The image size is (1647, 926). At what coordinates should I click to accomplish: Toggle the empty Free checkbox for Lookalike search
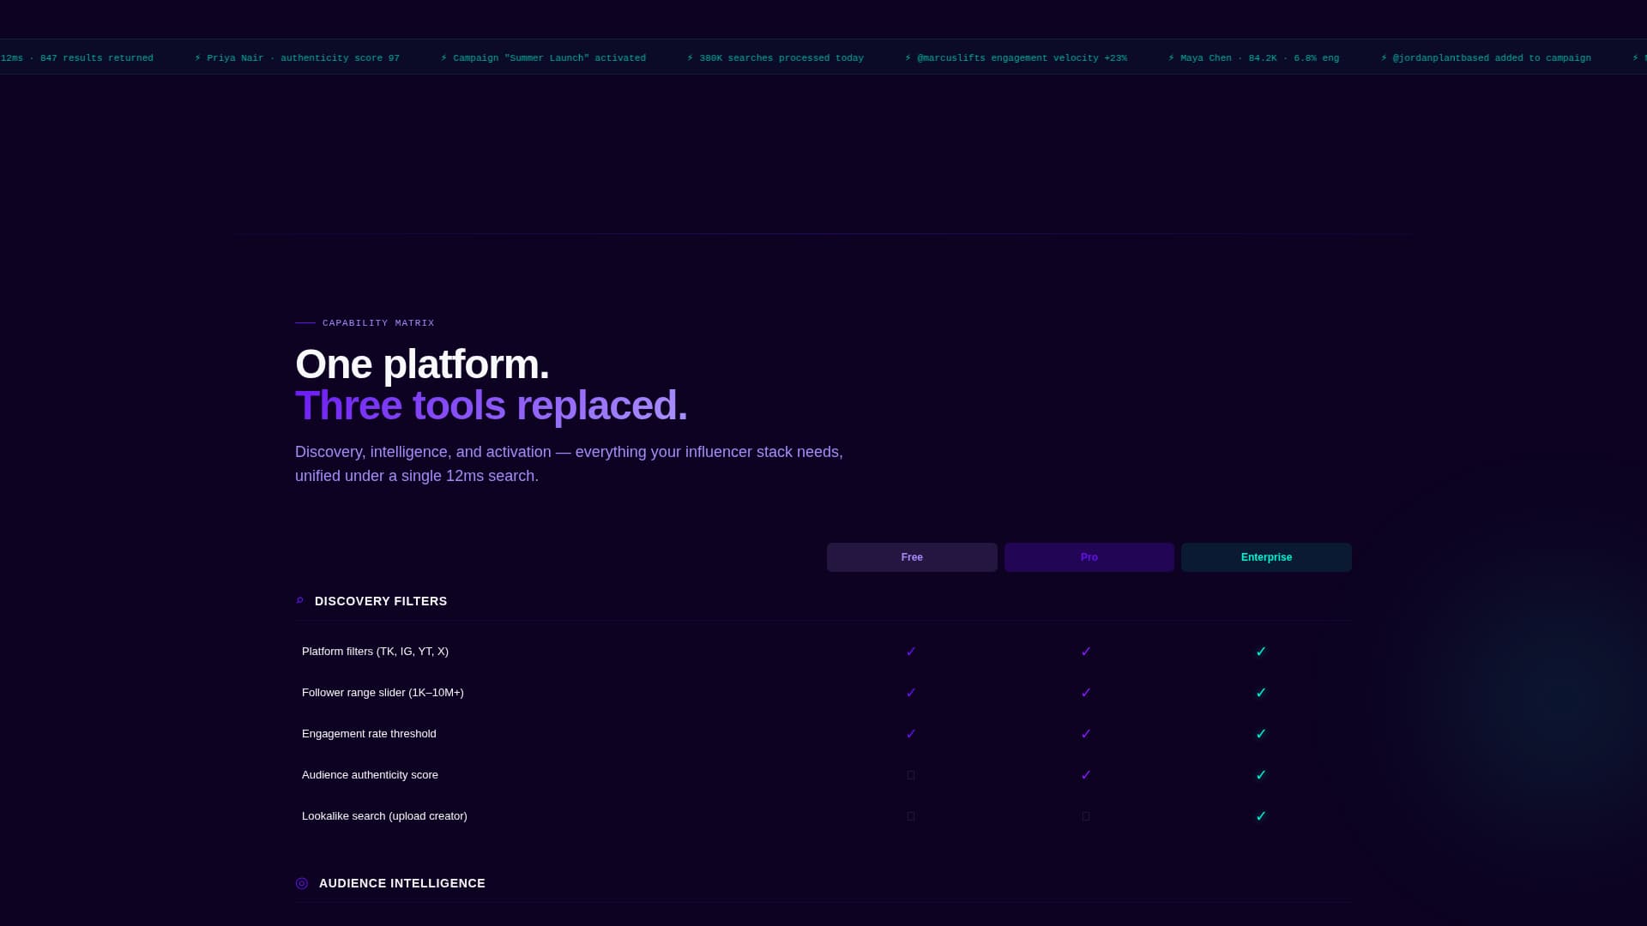pos(911,816)
